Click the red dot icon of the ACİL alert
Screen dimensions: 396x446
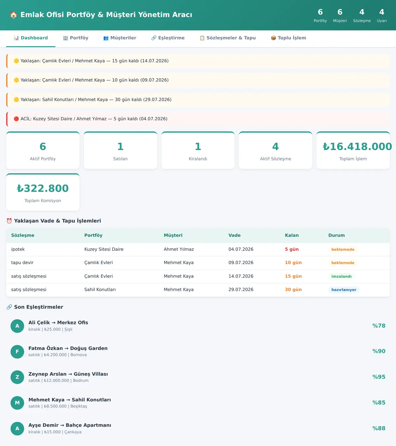tap(16, 119)
